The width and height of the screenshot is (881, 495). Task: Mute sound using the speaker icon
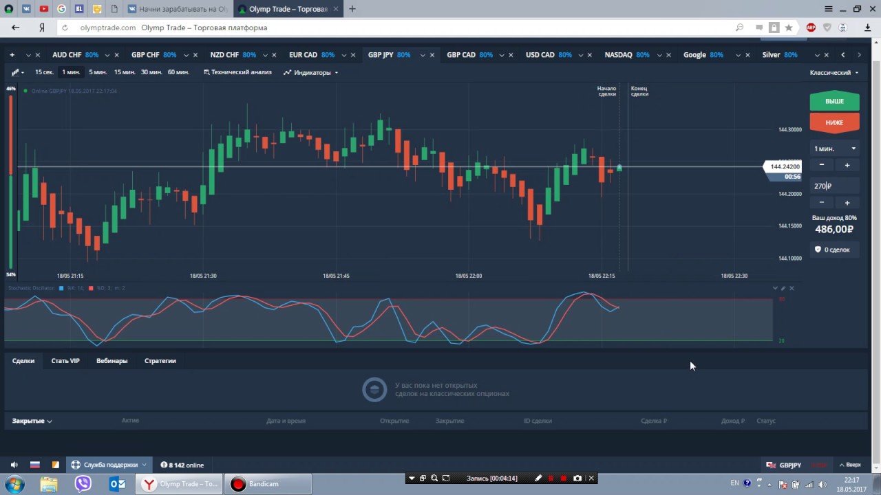(14, 465)
